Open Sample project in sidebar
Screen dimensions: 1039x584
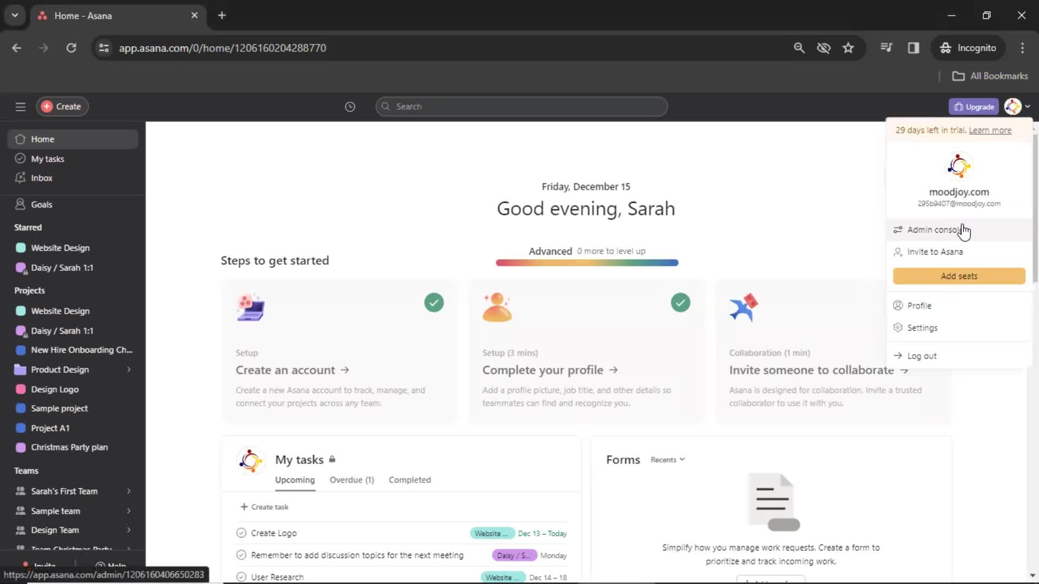73,408
